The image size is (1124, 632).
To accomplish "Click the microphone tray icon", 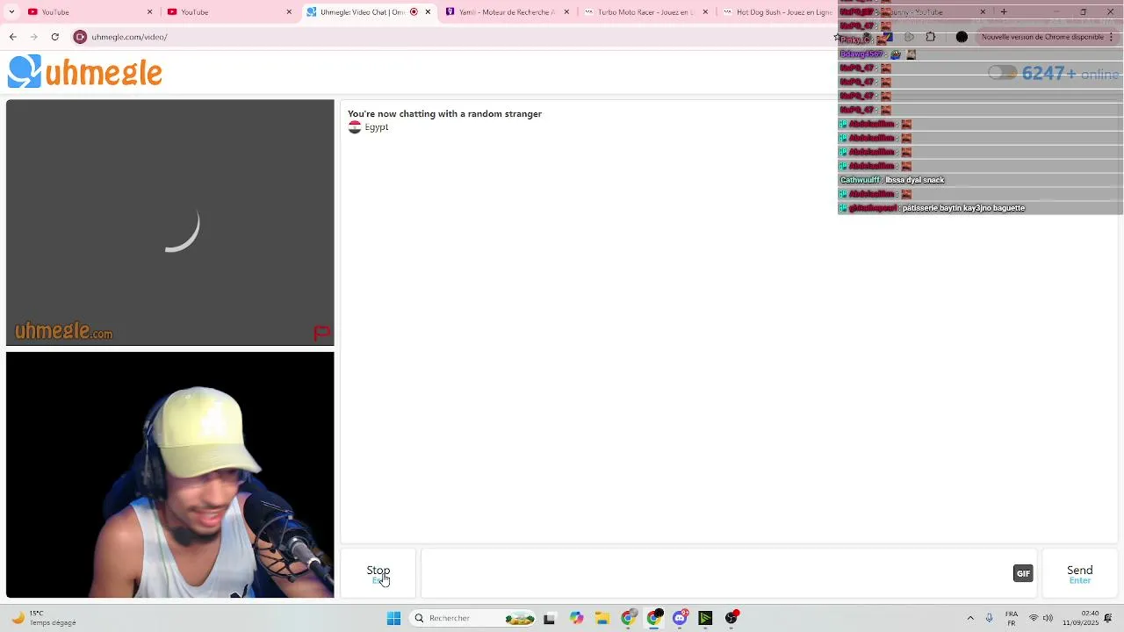I will [x=990, y=618].
